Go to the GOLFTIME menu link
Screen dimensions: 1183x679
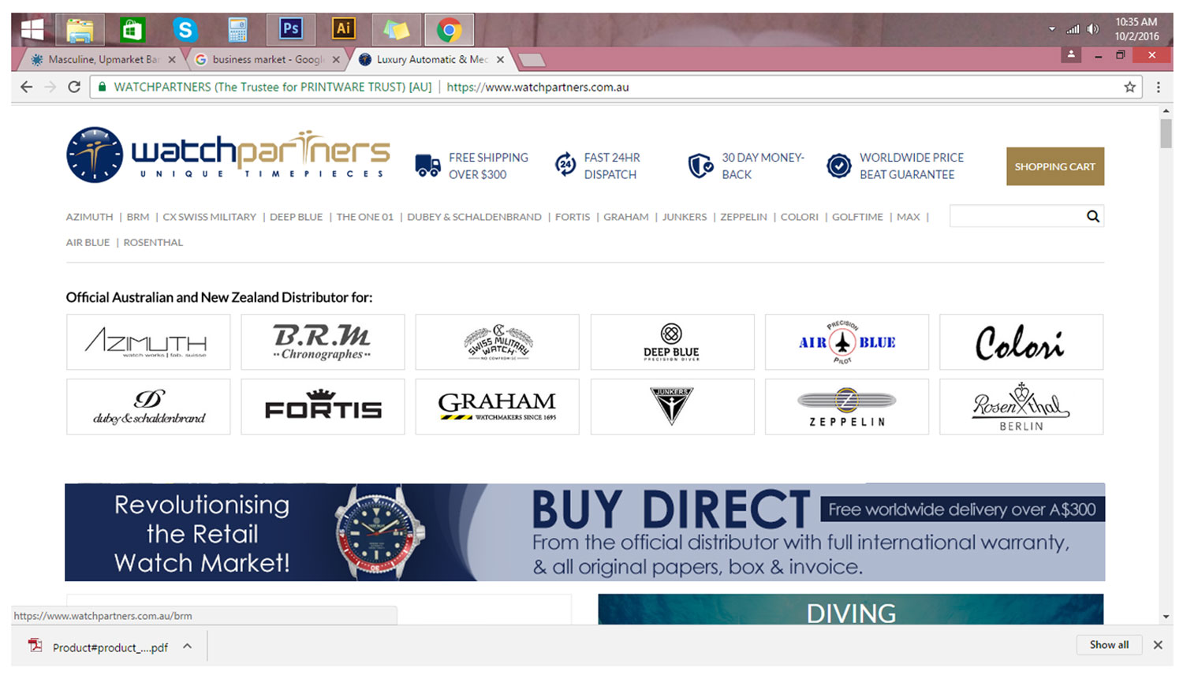coord(857,217)
